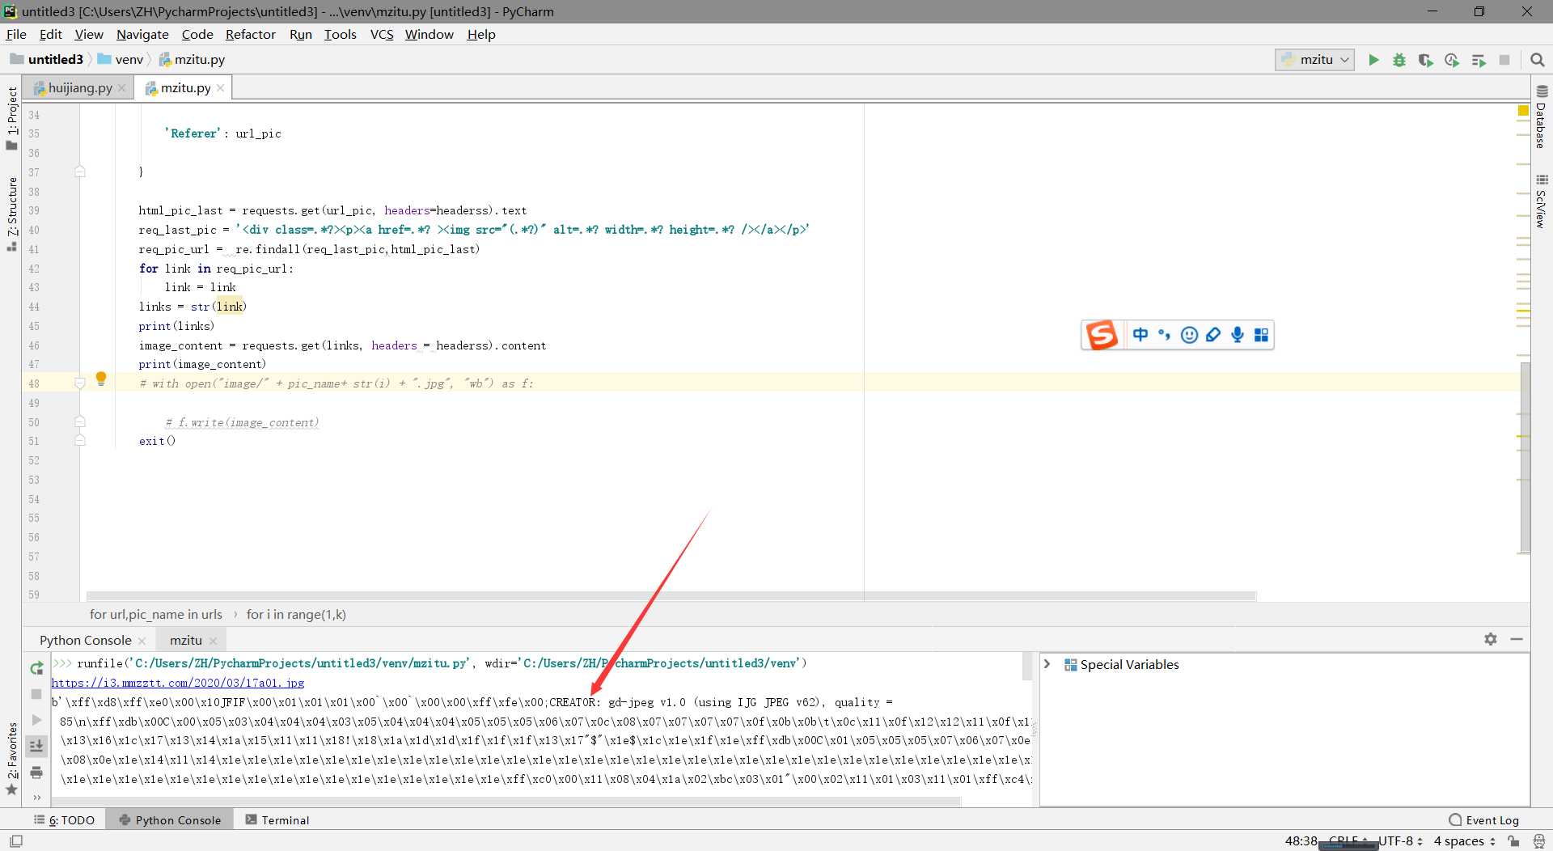Screen dimensions: 1553x851
Task: Toggle scroll to end in console toolbar
Action: [36, 746]
